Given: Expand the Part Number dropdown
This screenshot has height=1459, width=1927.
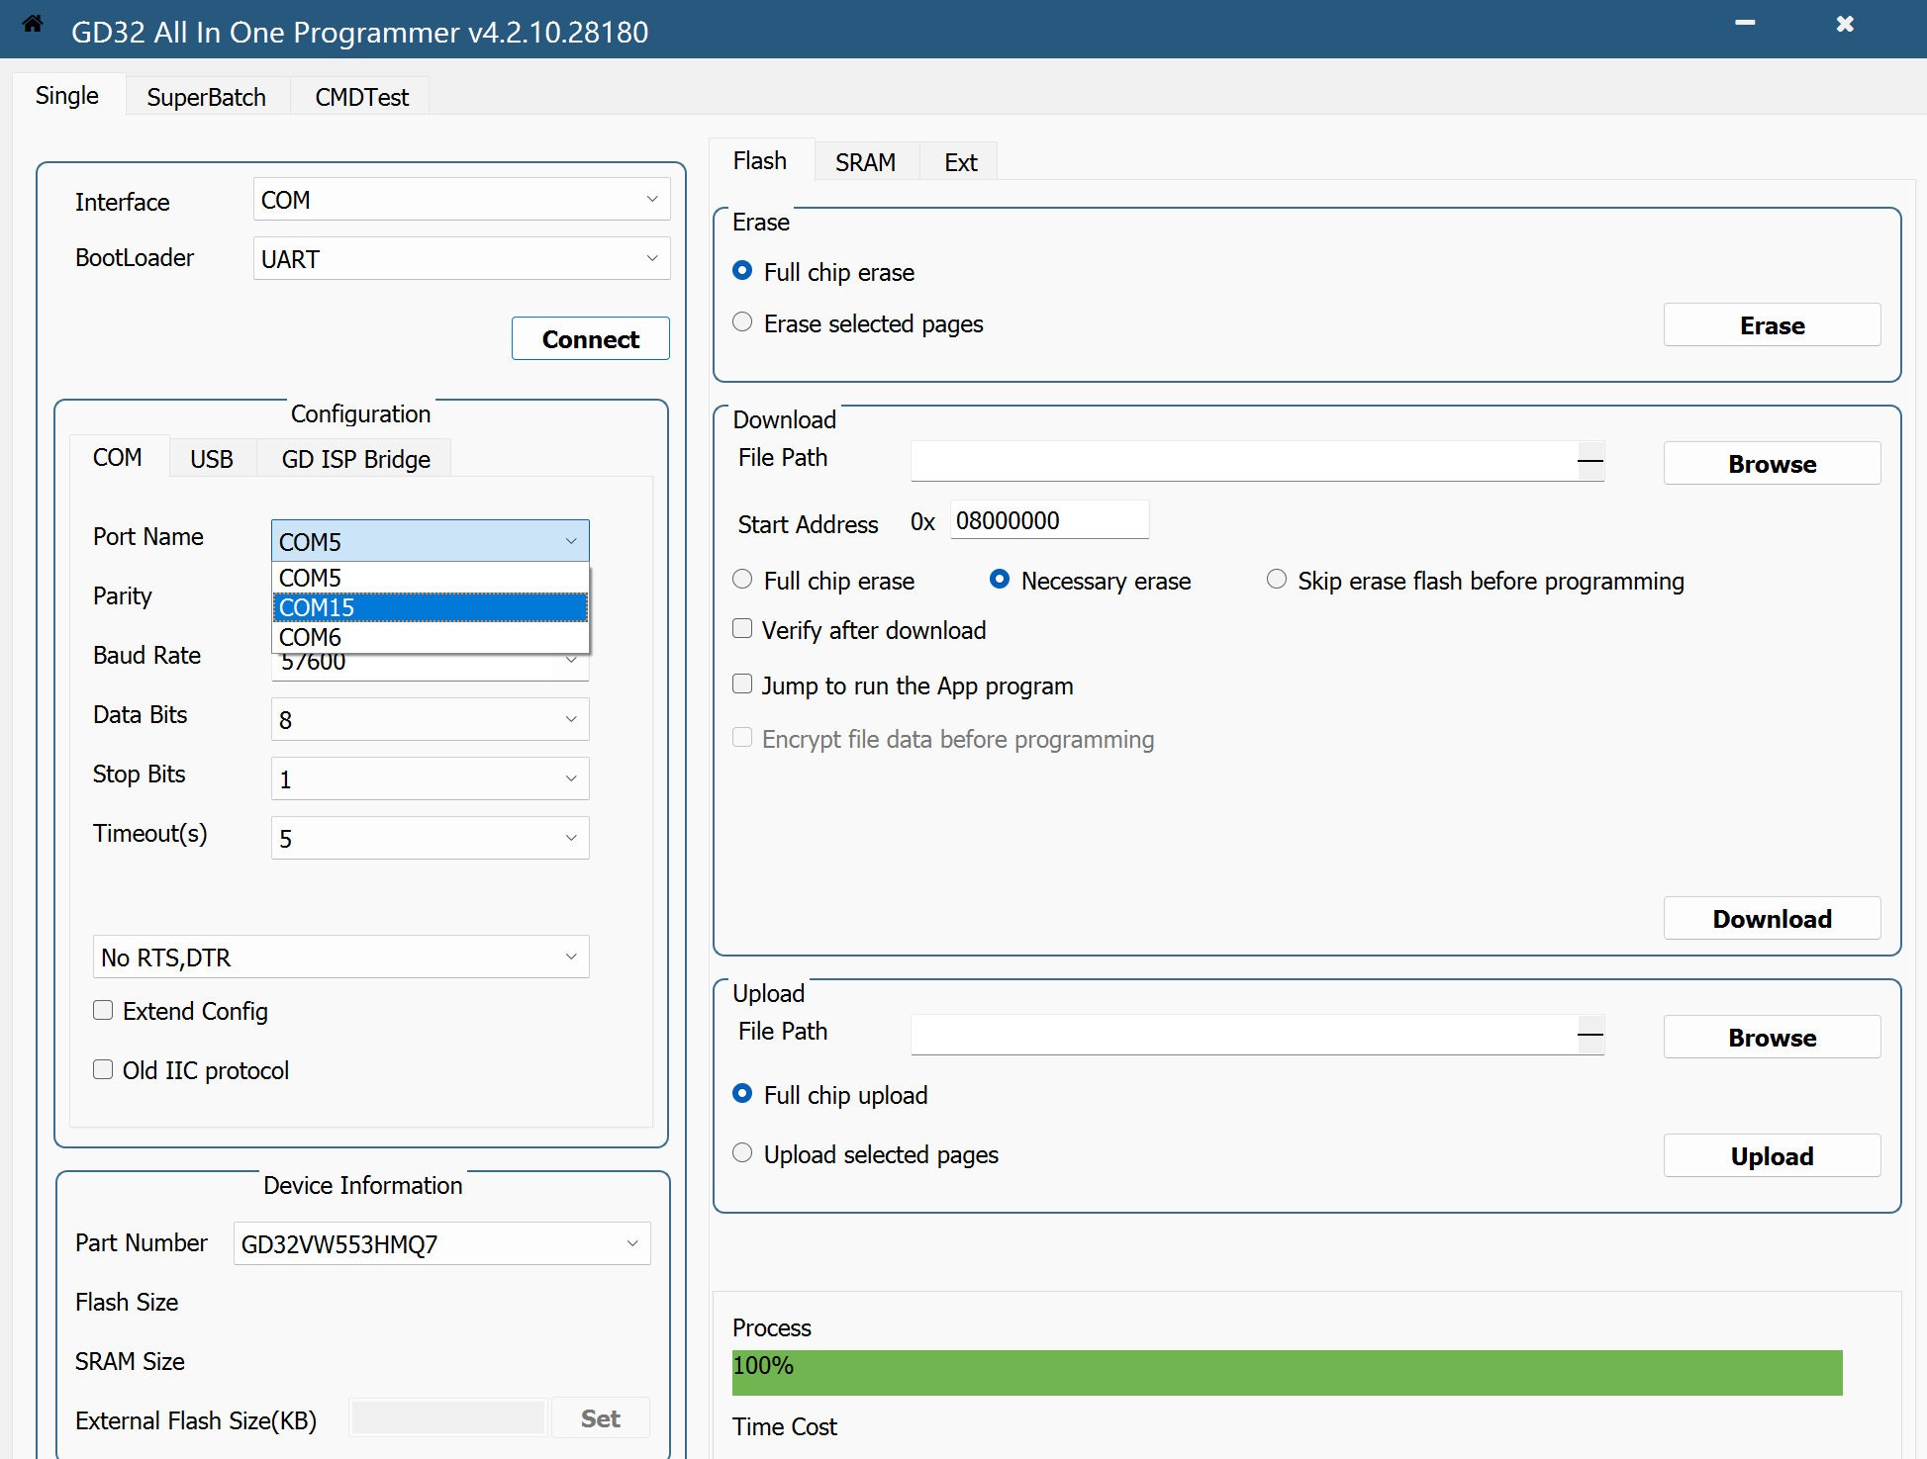Looking at the screenshot, I should 442,1243.
